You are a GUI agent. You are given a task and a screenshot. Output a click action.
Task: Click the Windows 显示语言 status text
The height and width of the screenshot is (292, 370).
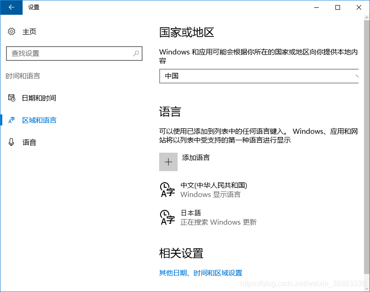pyautogui.click(x=210, y=195)
